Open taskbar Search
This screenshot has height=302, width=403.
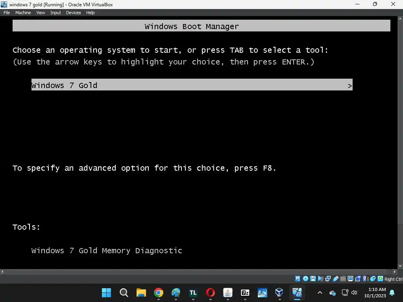pyautogui.click(x=124, y=293)
